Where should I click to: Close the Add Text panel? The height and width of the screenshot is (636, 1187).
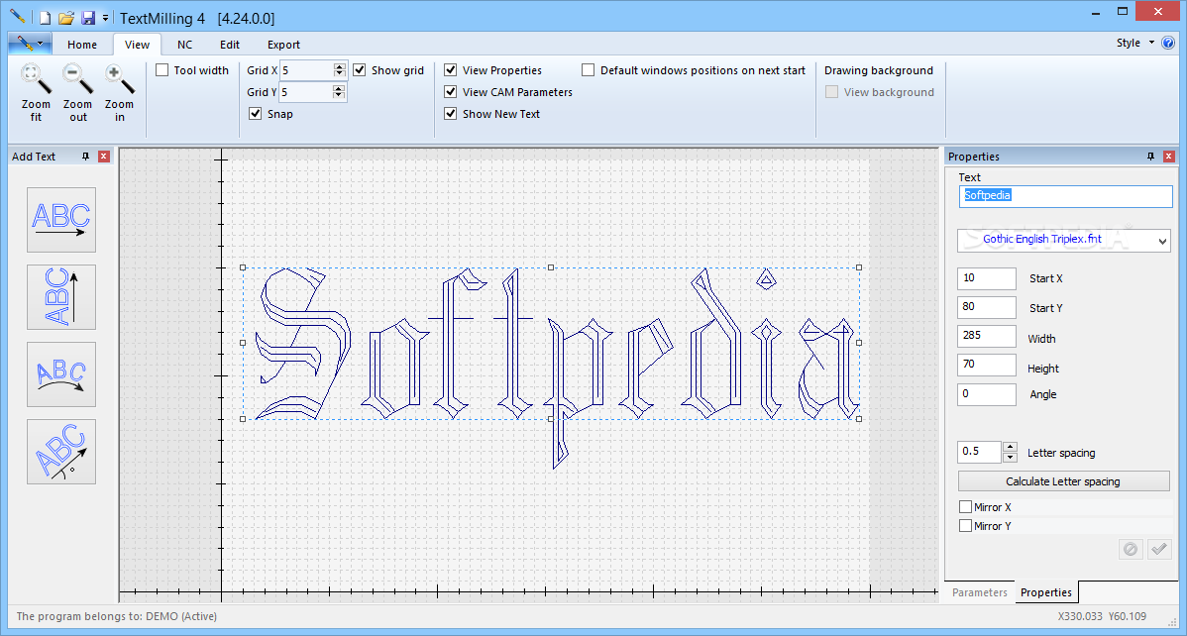click(x=104, y=156)
